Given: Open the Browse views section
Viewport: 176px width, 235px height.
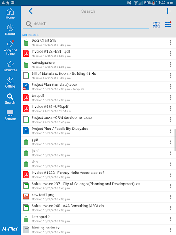Looking at the screenshot, I should (10, 115).
